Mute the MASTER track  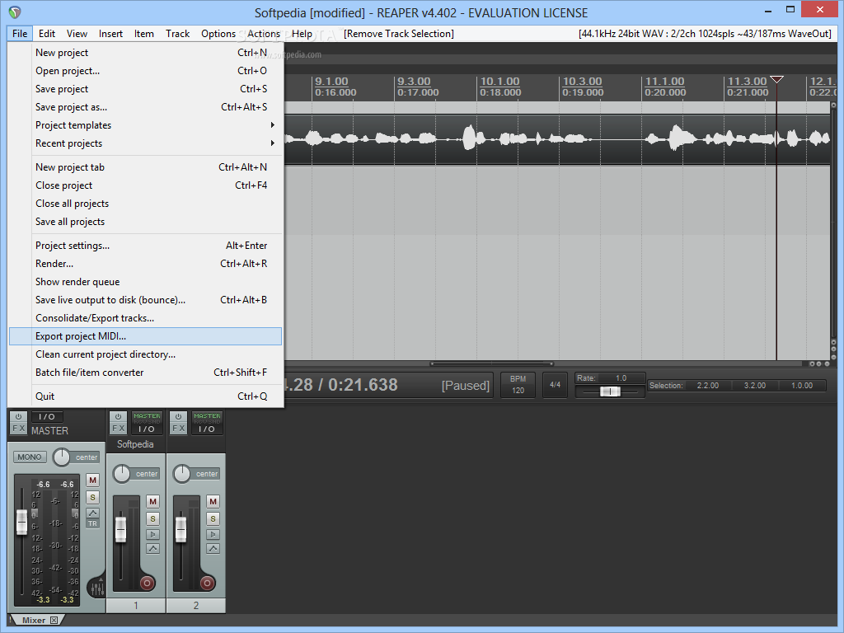(92, 481)
